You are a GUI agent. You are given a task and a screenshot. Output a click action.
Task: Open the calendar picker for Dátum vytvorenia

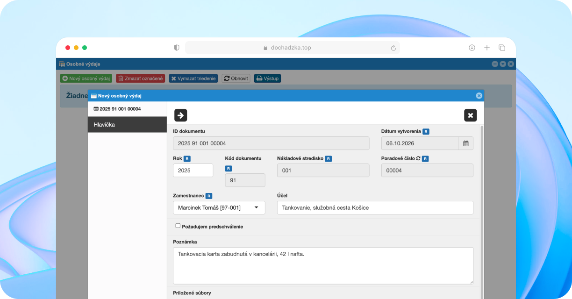466,143
